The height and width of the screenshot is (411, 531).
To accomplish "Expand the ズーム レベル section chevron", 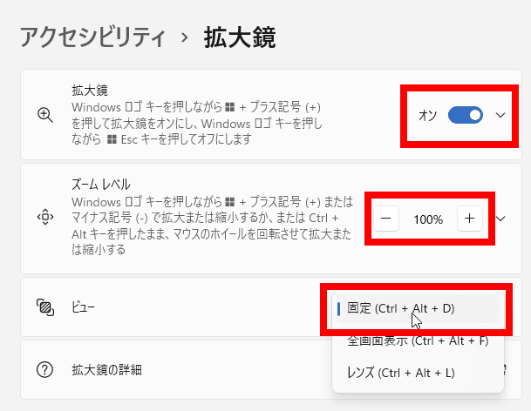I will (x=500, y=219).
